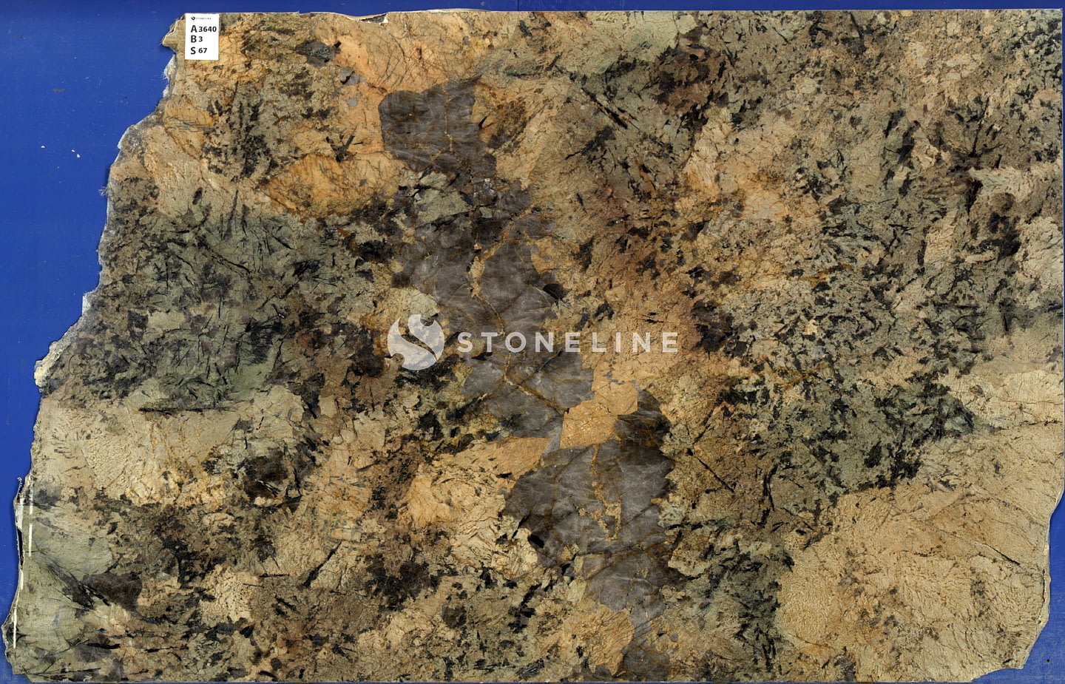Click the number 67 on the label
The height and width of the screenshot is (684, 1065).
point(203,51)
